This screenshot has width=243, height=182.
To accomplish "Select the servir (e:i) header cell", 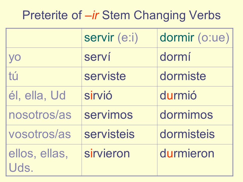I will [119, 38].
